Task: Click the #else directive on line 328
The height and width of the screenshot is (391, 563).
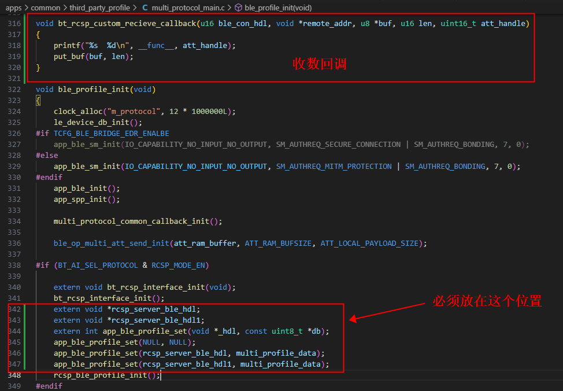Action: pos(47,155)
